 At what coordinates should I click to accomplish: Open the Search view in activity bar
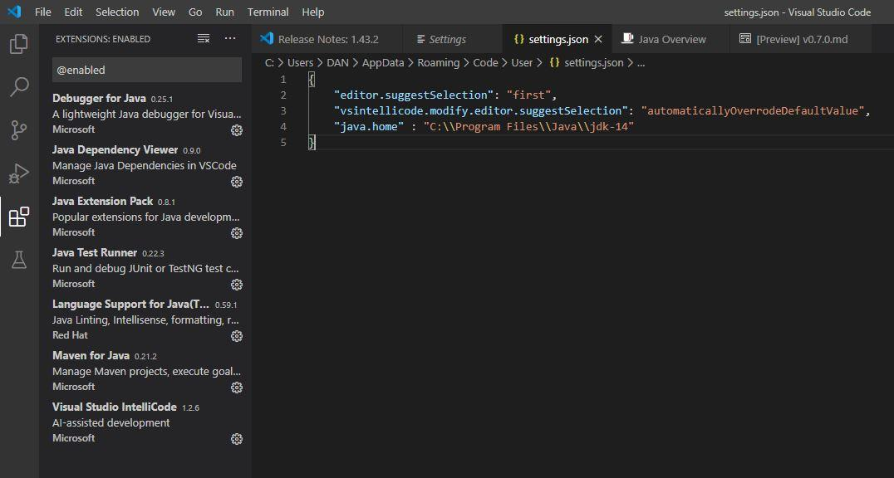point(19,87)
